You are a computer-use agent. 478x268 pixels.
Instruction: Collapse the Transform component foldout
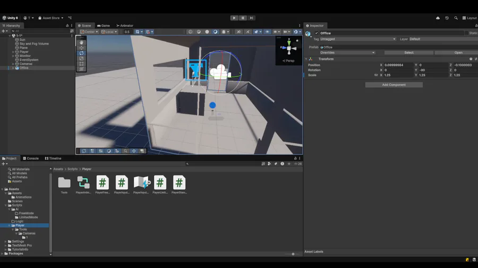pos(306,59)
